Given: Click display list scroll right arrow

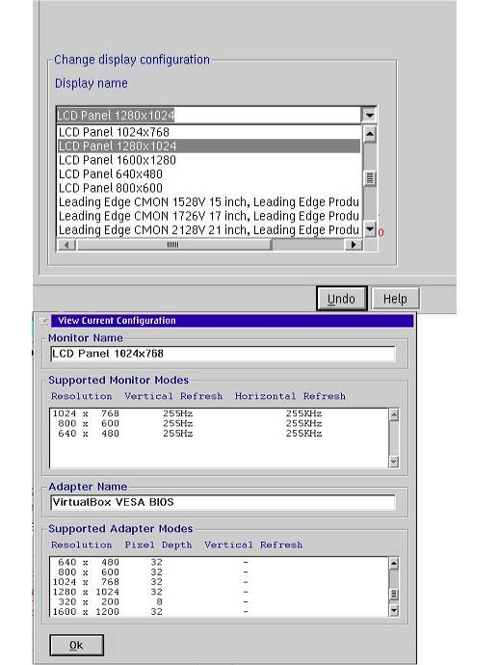Looking at the screenshot, I should pyautogui.click(x=354, y=245).
